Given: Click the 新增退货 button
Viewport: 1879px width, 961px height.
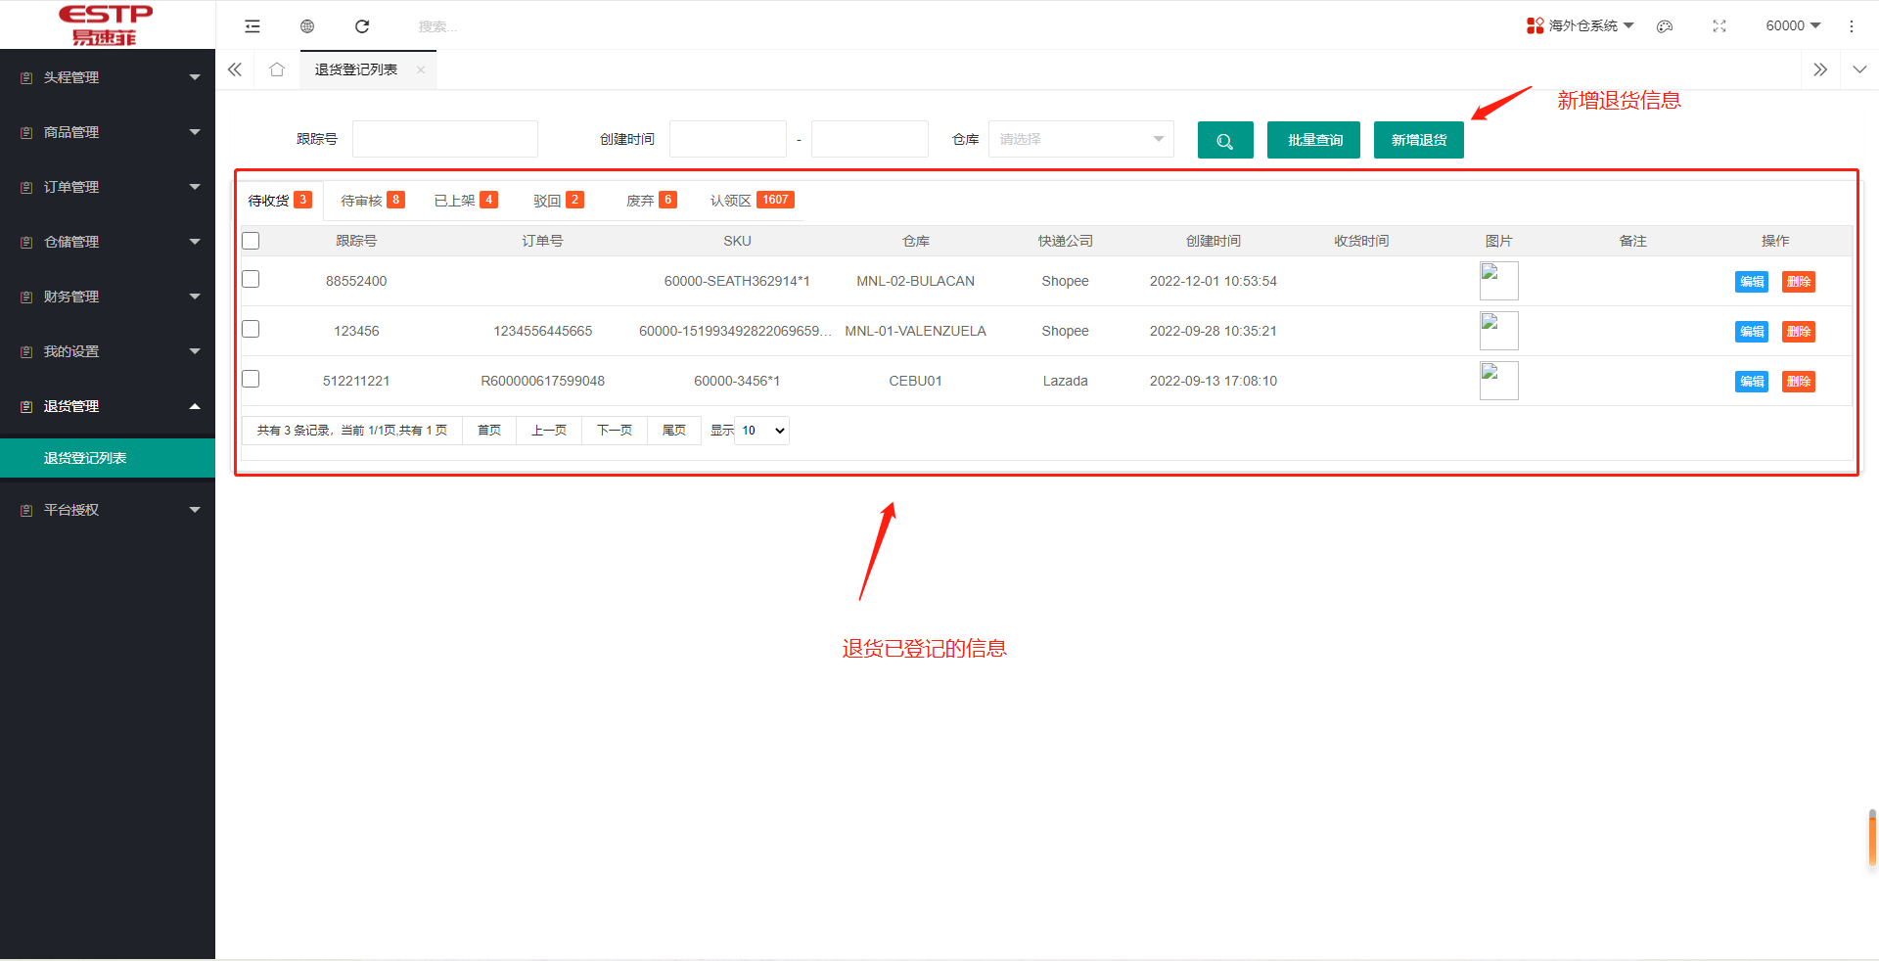Looking at the screenshot, I should (x=1418, y=140).
